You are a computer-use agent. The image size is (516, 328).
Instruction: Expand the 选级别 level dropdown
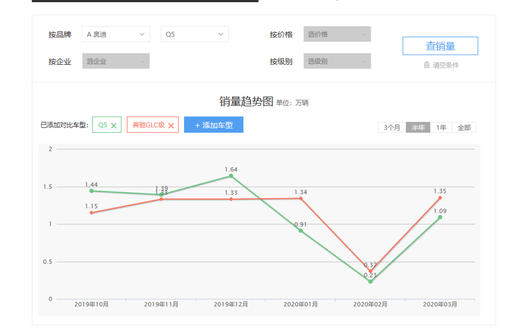tap(337, 61)
